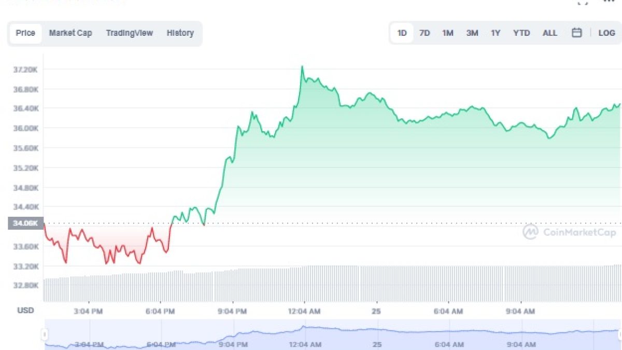Click the left handle of range slider
This screenshot has width=622, height=350.
click(45, 334)
